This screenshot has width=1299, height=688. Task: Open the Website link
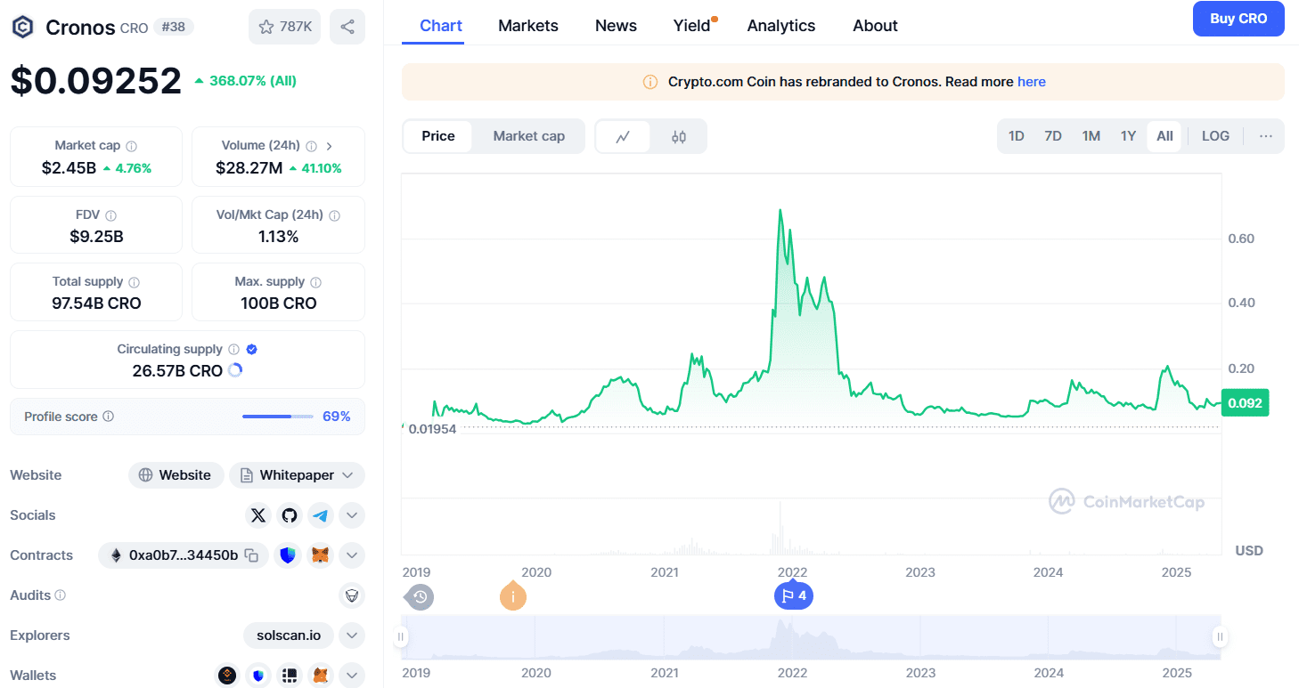[175, 475]
